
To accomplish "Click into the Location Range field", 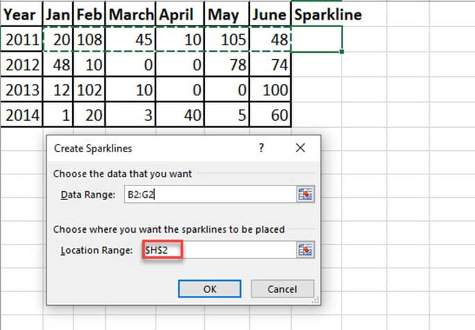I will [215, 249].
